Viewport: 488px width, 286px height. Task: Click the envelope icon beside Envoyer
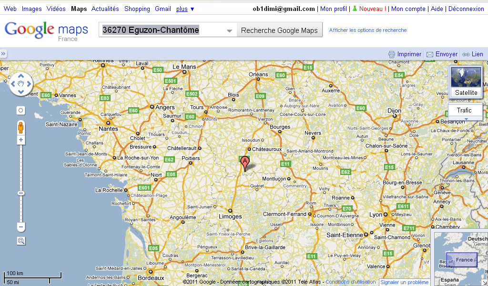click(x=430, y=54)
